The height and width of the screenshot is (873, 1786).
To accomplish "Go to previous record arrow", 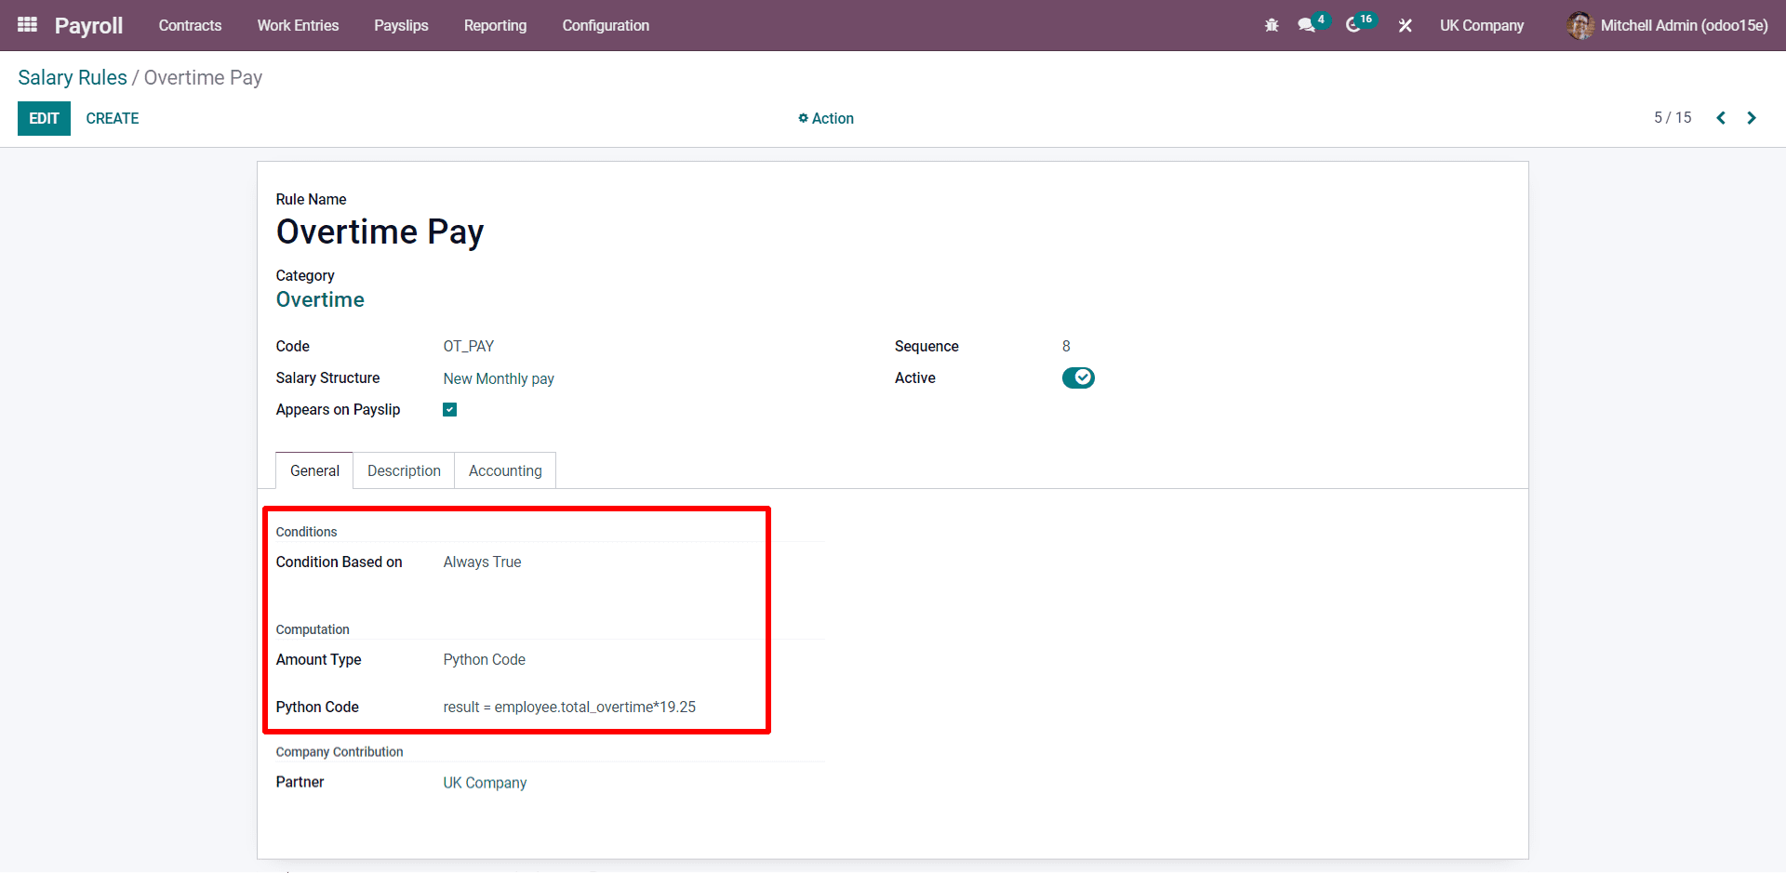I will click(1721, 118).
